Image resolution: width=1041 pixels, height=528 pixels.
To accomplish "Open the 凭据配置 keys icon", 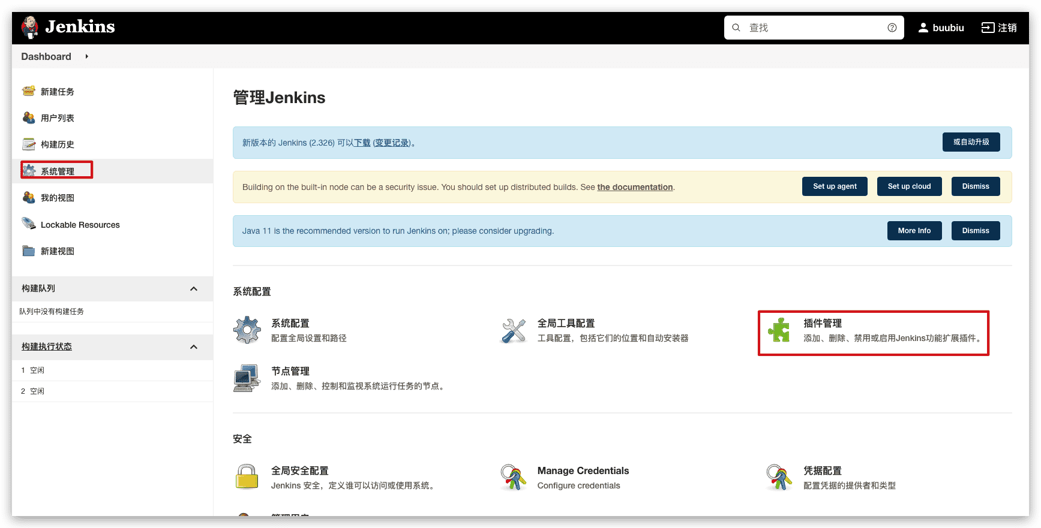I will point(779,478).
